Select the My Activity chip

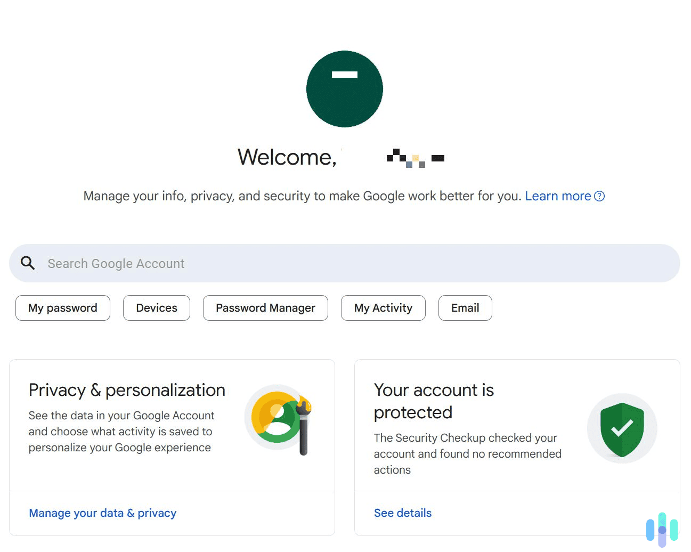[x=383, y=307]
